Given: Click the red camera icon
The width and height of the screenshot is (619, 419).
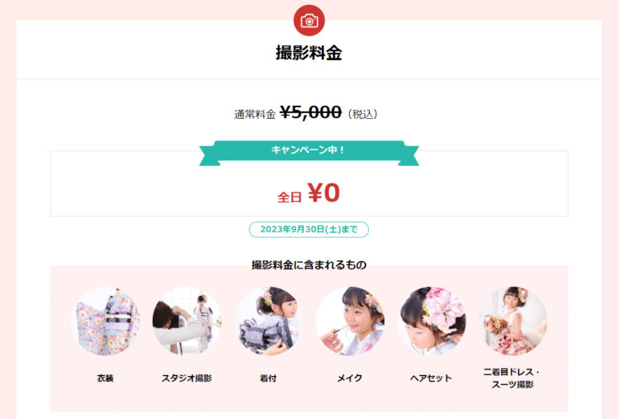Looking at the screenshot, I should 309,21.
